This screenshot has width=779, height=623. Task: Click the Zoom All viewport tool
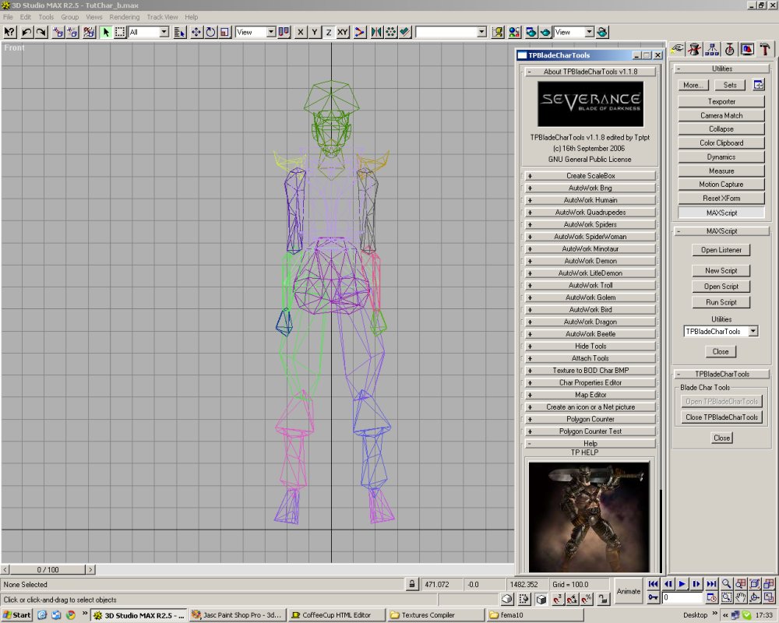point(741,584)
